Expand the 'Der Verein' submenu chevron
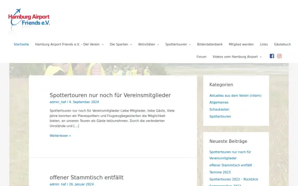The width and height of the screenshot is (298, 186). coord(102,45)
